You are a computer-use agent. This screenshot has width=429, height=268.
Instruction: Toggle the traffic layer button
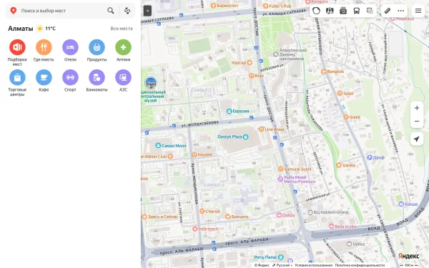pyautogui.click(x=316, y=11)
